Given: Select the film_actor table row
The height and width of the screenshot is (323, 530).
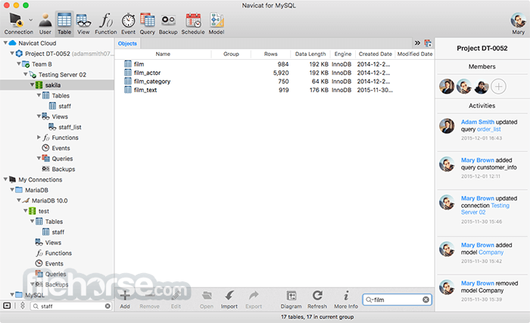Looking at the screenshot, I should click(x=274, y=73).
